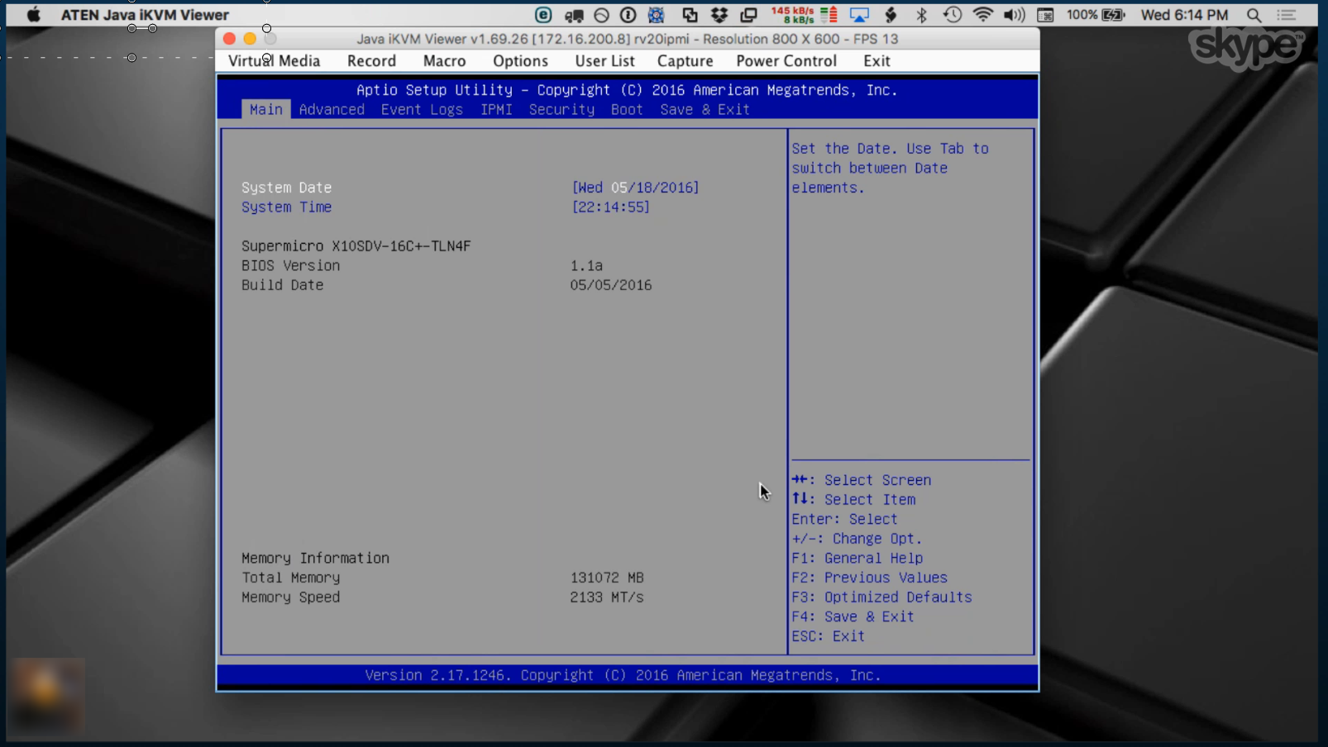Click the F2: Previous Values hint

(x=869, y=578)
